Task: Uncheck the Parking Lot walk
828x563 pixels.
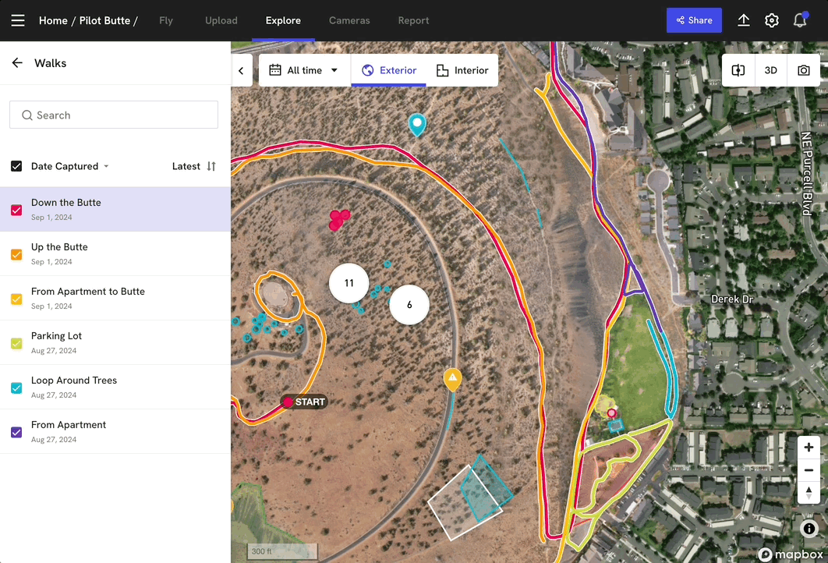Action: [x=16, y=343]
